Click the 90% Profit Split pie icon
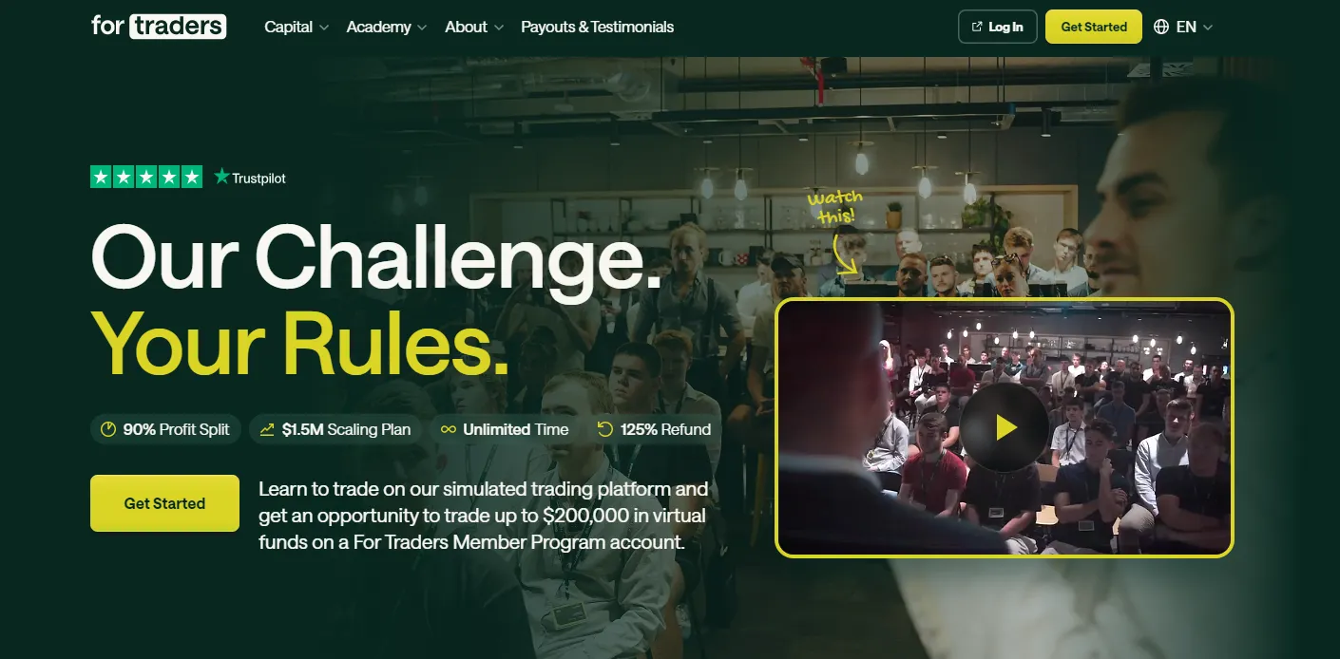 108,429
